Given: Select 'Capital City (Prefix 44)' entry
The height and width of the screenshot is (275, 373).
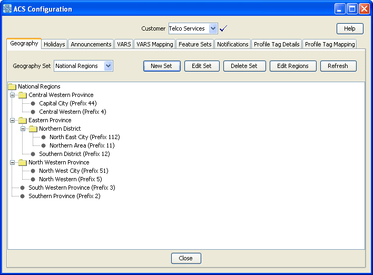Looking at the screenshot, I should pos(68,103).
